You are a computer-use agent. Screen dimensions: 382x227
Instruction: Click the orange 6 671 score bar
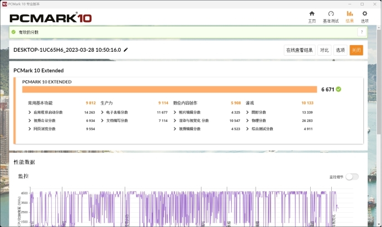pos(169,89)
